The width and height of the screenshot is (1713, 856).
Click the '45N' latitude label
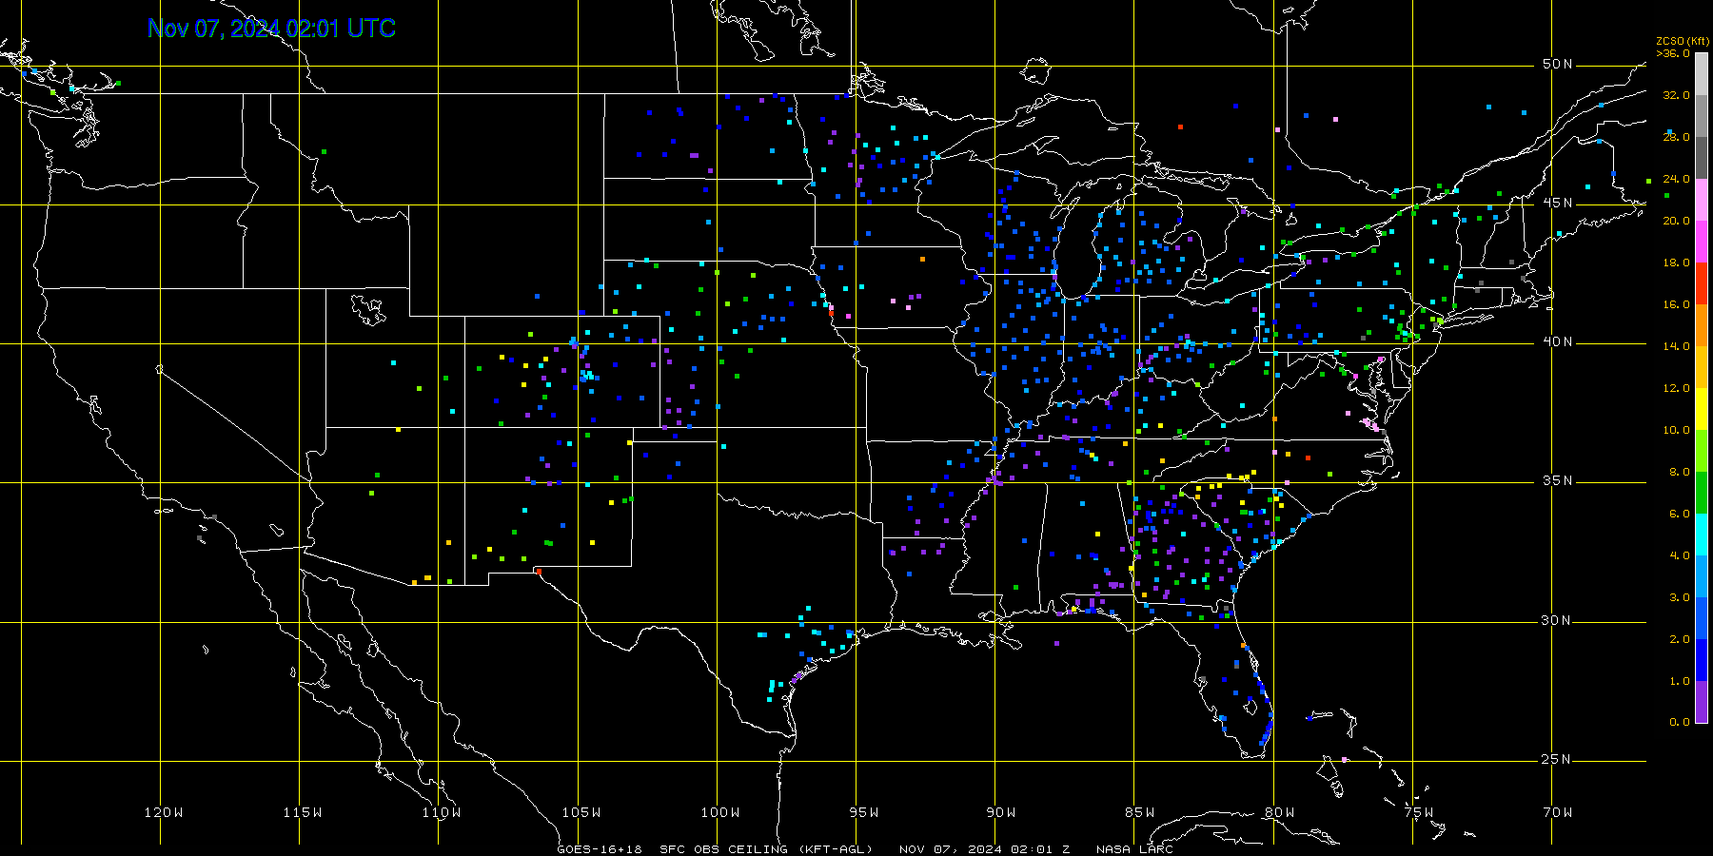click(x=1558, y=203)
